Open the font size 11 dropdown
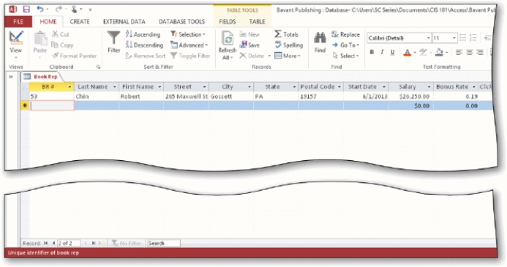 tap(454, 38)
